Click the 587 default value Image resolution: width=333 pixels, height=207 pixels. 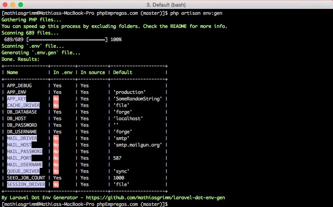point(117,158)
